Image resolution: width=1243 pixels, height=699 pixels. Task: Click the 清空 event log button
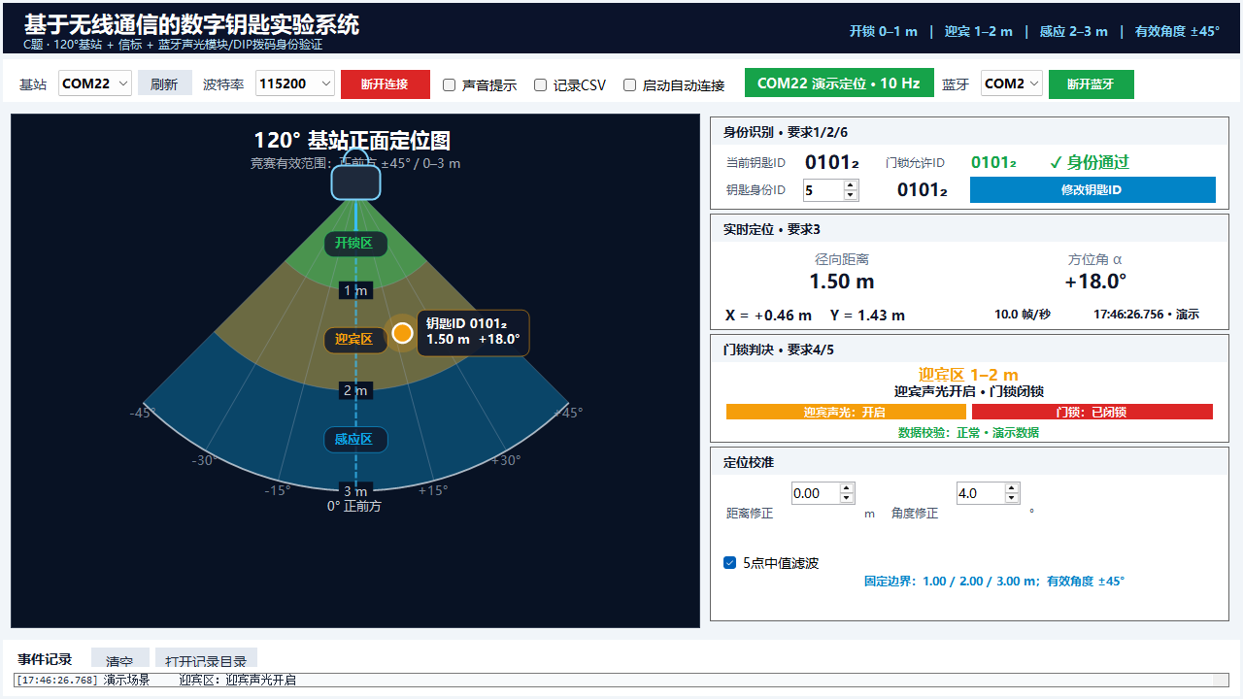(120, 659)
